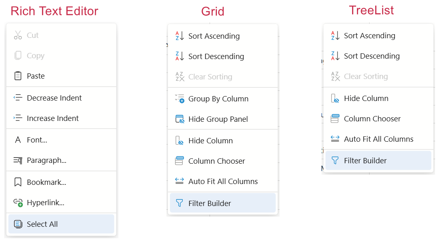The image size is (442, 239).
Task: Click the Column Chooser icon in TreeList
Action: (x=335, y=118)
